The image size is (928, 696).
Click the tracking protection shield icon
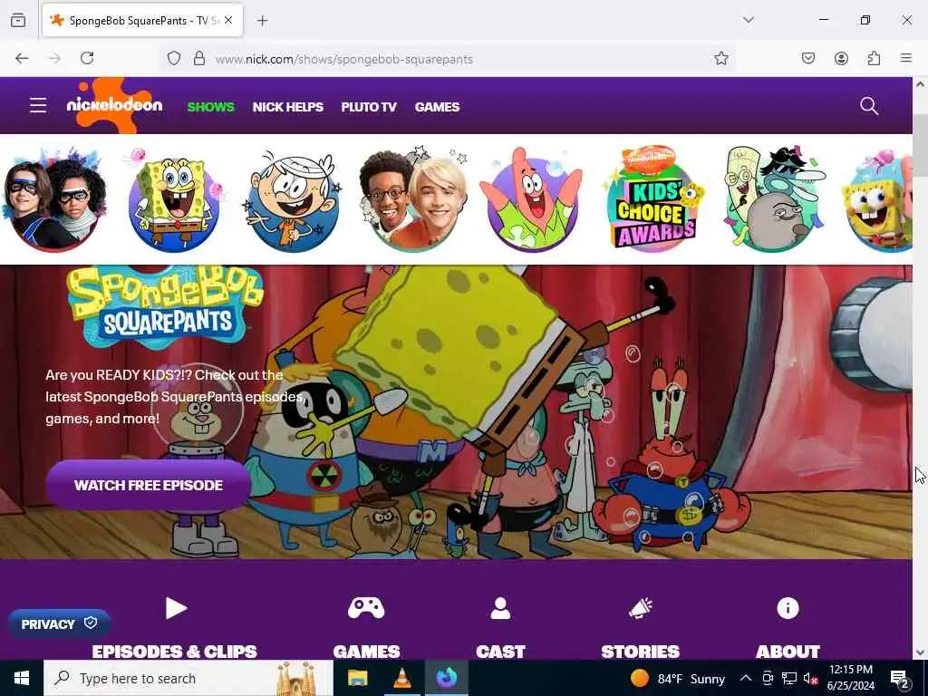pyautogui.click(x=173, y=59)
